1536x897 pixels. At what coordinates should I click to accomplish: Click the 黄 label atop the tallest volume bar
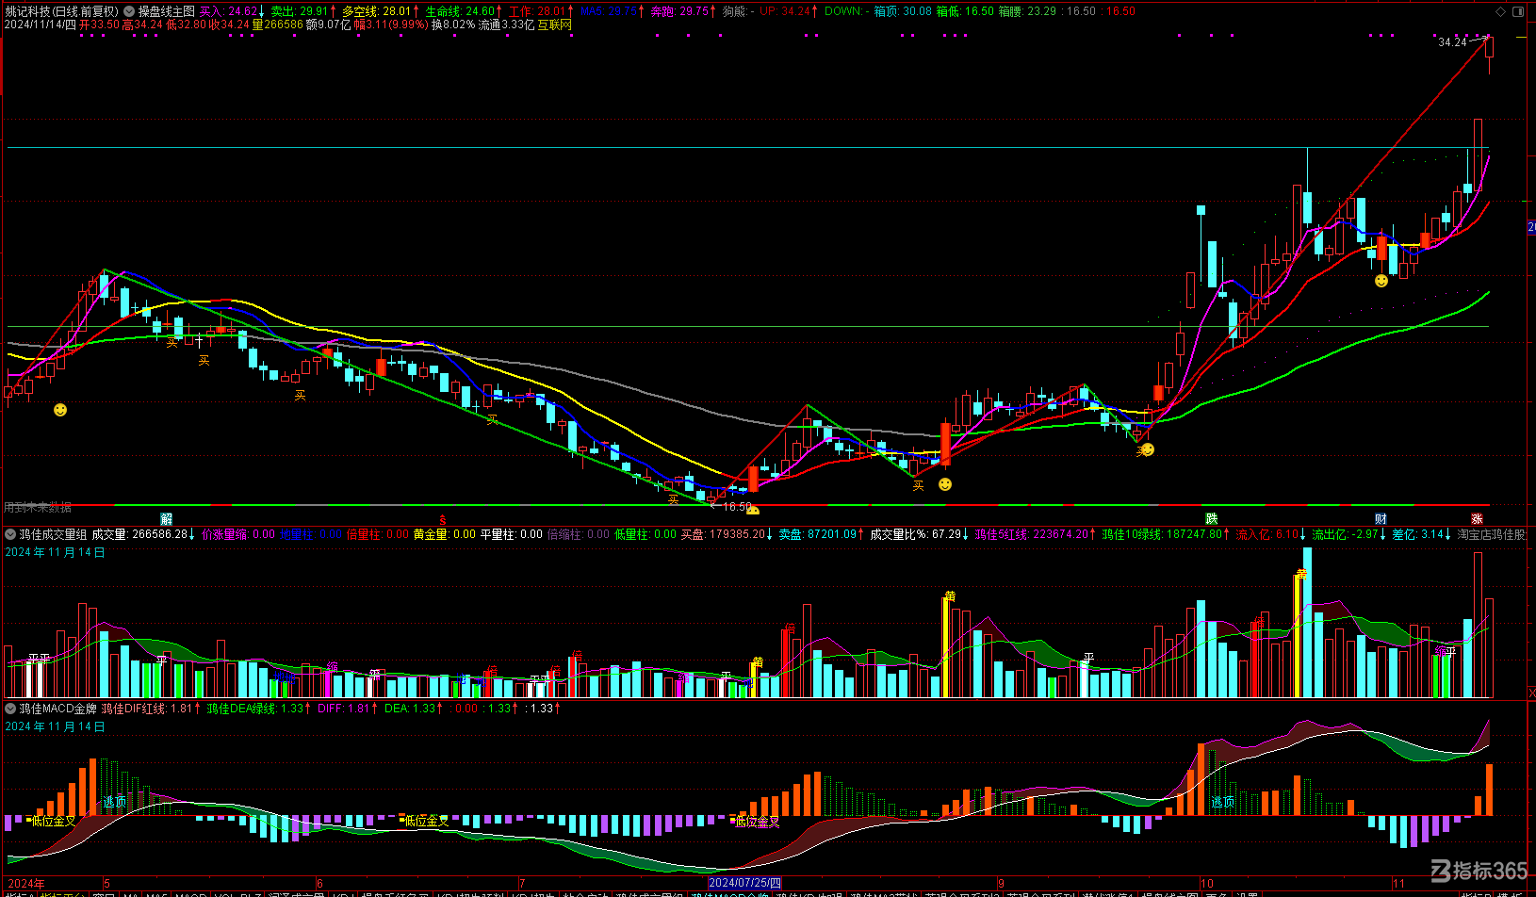(1302, 574)
